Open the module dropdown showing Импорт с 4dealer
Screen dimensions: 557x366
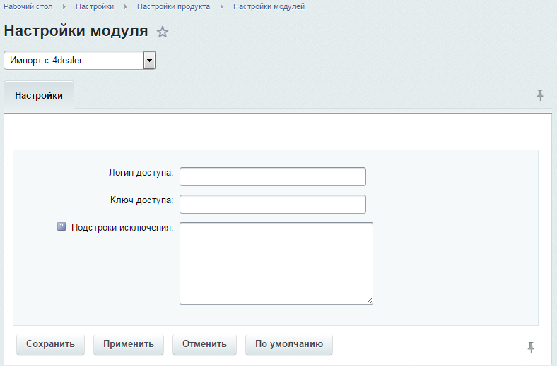[79, 61]
